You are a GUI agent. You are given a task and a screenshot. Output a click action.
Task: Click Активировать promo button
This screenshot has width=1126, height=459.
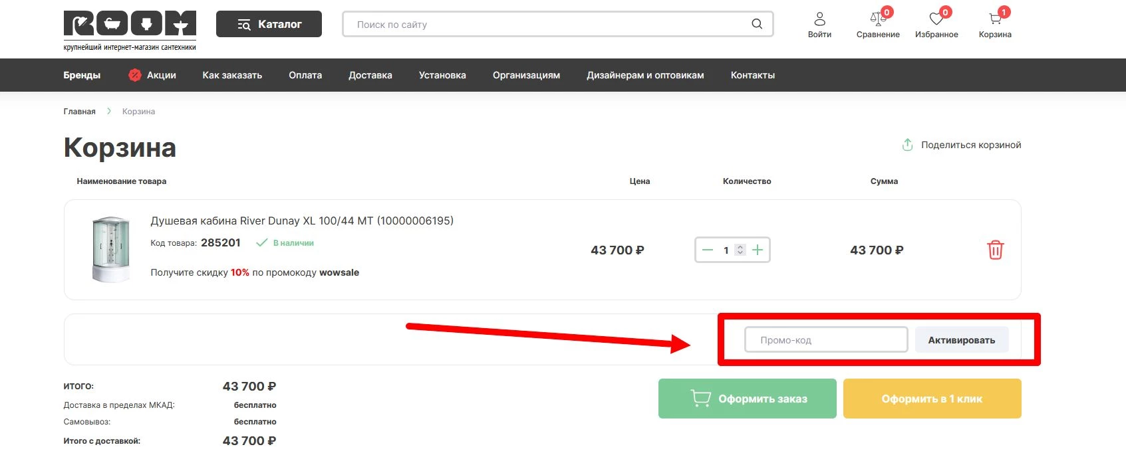tap(961, 340)
